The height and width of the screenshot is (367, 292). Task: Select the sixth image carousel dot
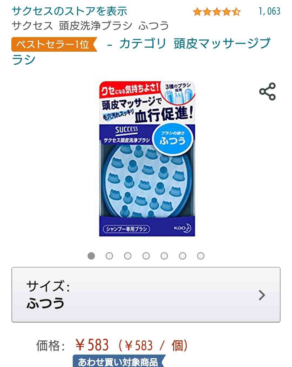point(182,256)
